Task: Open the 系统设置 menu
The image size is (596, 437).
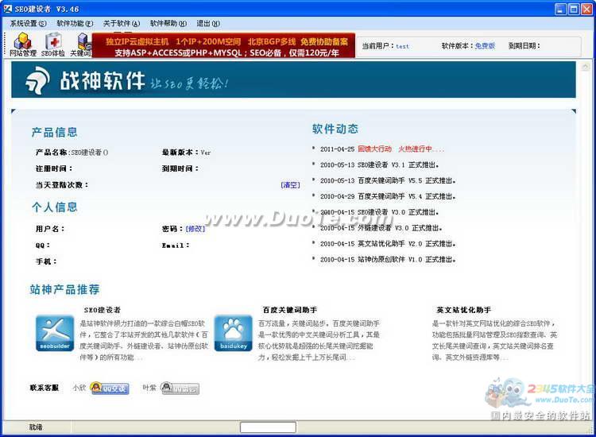Action: pyautogui.click(x=28, y=24)
